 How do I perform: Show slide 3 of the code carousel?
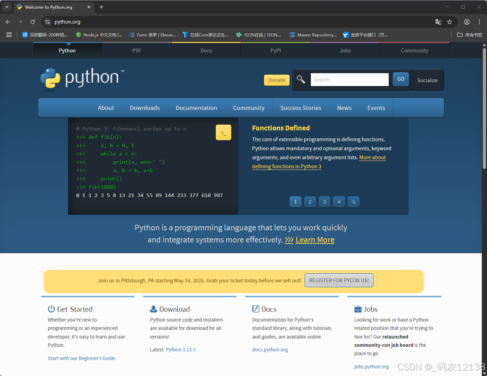[x=324, y=202]
